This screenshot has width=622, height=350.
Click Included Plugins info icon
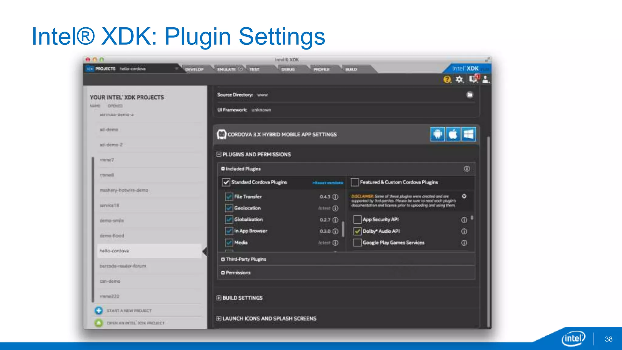pyautogui.click(x=467, y=169)
